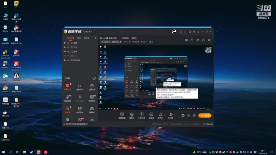
Task: Click the padlock icon above the preview
Action: pos(192,40)
